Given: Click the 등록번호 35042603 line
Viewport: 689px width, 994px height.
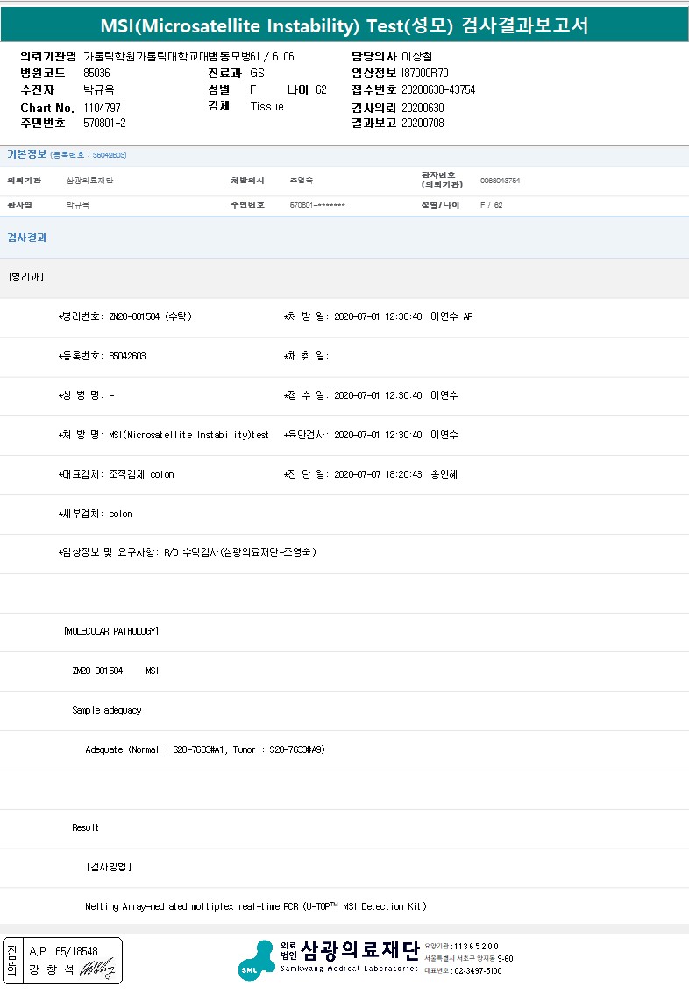Looking at the screenshot, I should pyautogui.click(x=102, y=356).
